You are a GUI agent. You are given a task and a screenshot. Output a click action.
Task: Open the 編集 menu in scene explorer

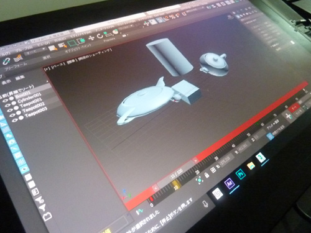(21, 78)
